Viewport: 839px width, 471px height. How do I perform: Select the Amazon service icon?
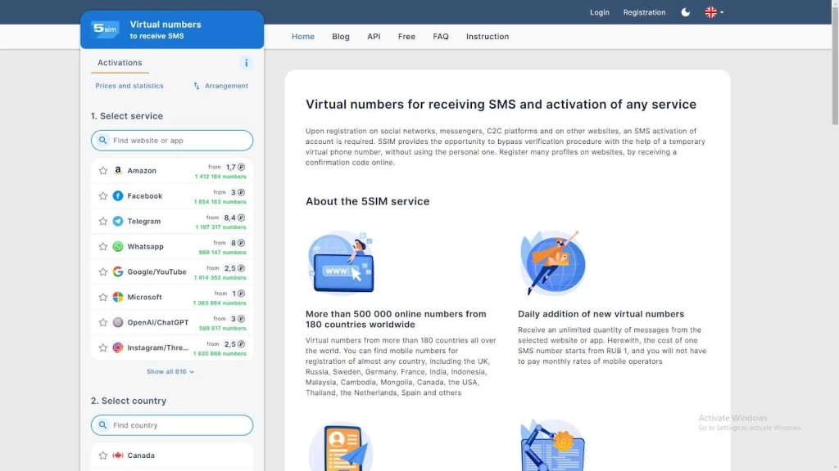pos(118,170)
